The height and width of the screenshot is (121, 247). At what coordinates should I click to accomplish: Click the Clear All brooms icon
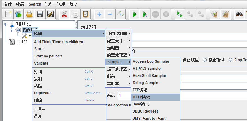pos(225,14)
